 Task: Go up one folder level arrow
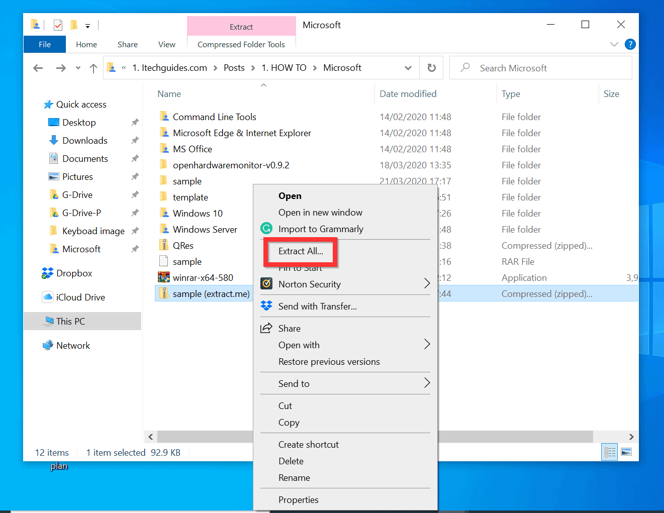click(x=93, y=68)
